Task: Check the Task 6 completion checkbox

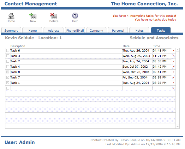Action: pos(8,51)
